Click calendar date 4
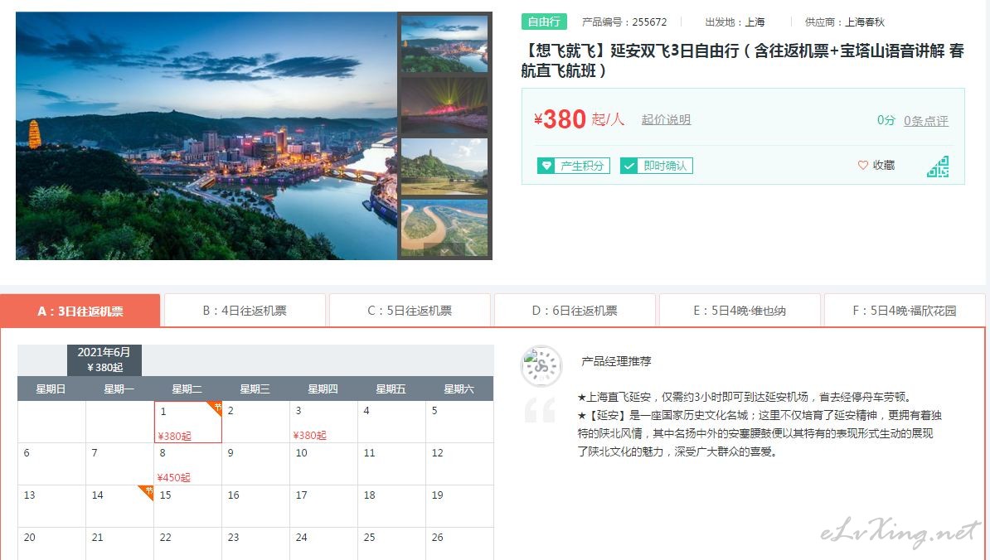990x560 pixels. tap(391, 422)
